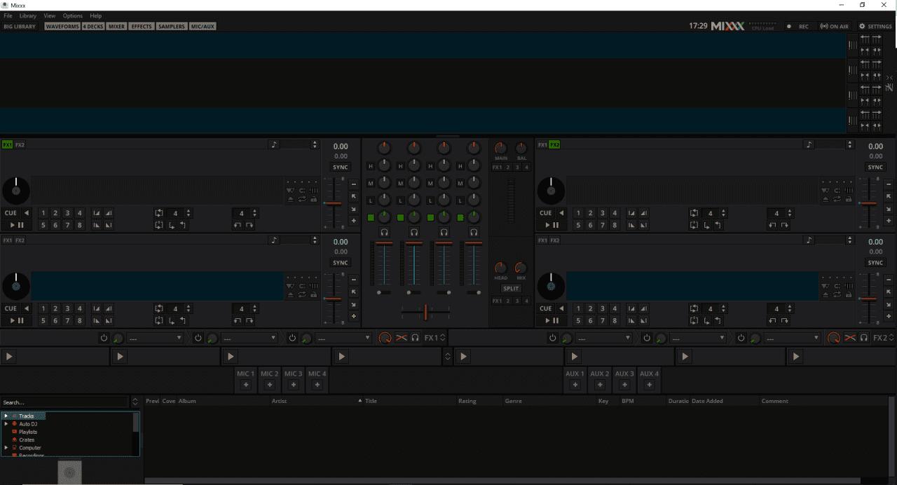Click SYNC on the bottom-right deck

[875, 263]
